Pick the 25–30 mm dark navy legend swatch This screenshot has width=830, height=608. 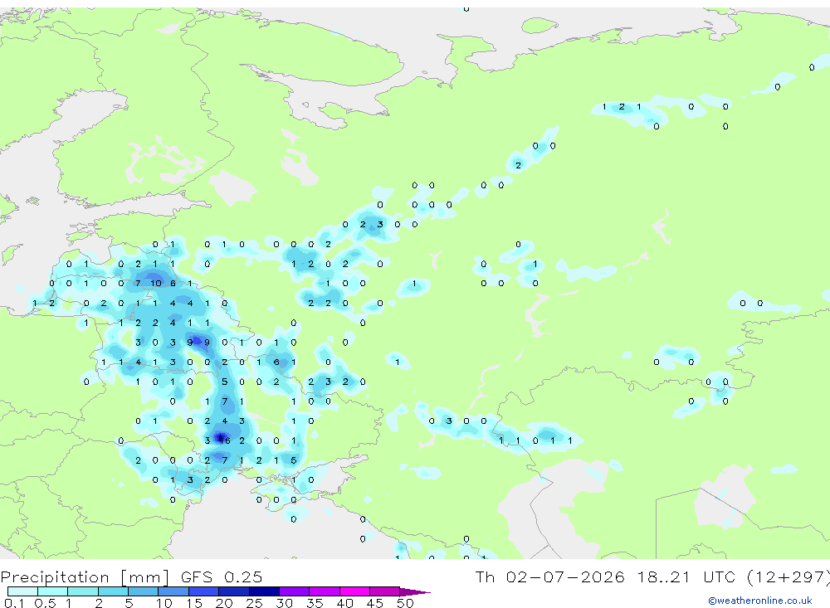(264, 591)
